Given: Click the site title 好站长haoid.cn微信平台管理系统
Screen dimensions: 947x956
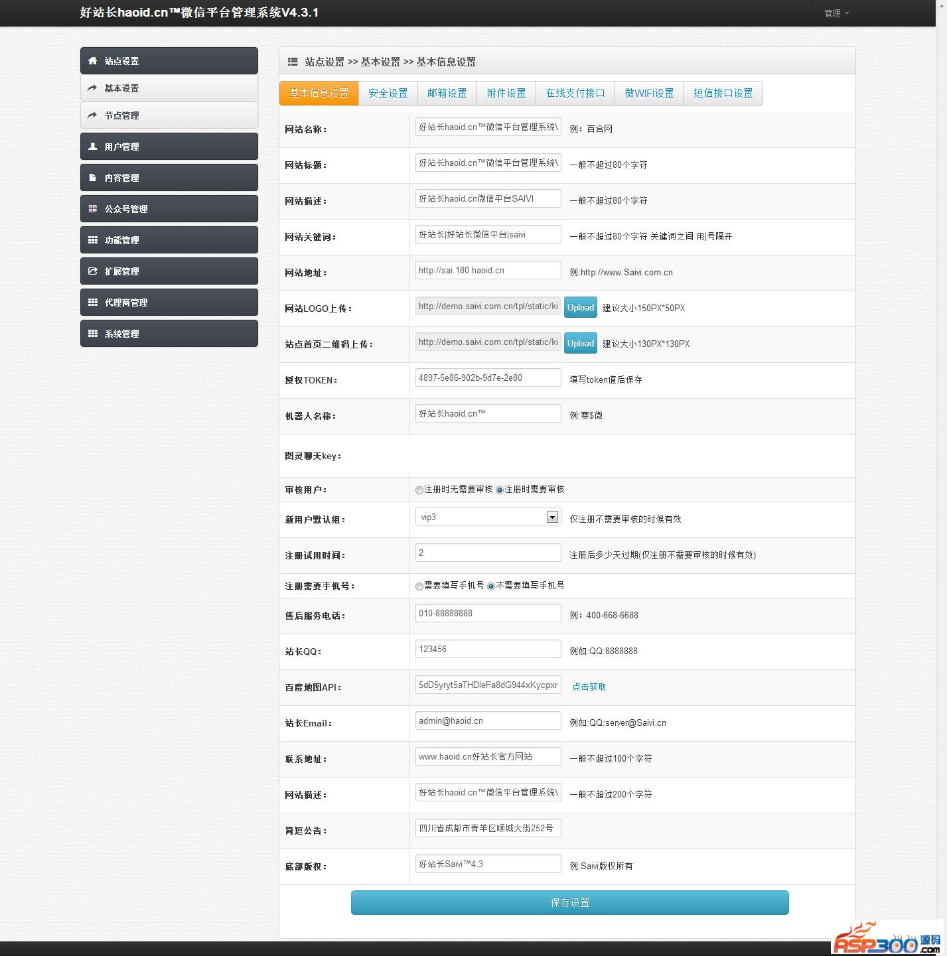Looking at the screenshot, I should [x=199, y=13].
